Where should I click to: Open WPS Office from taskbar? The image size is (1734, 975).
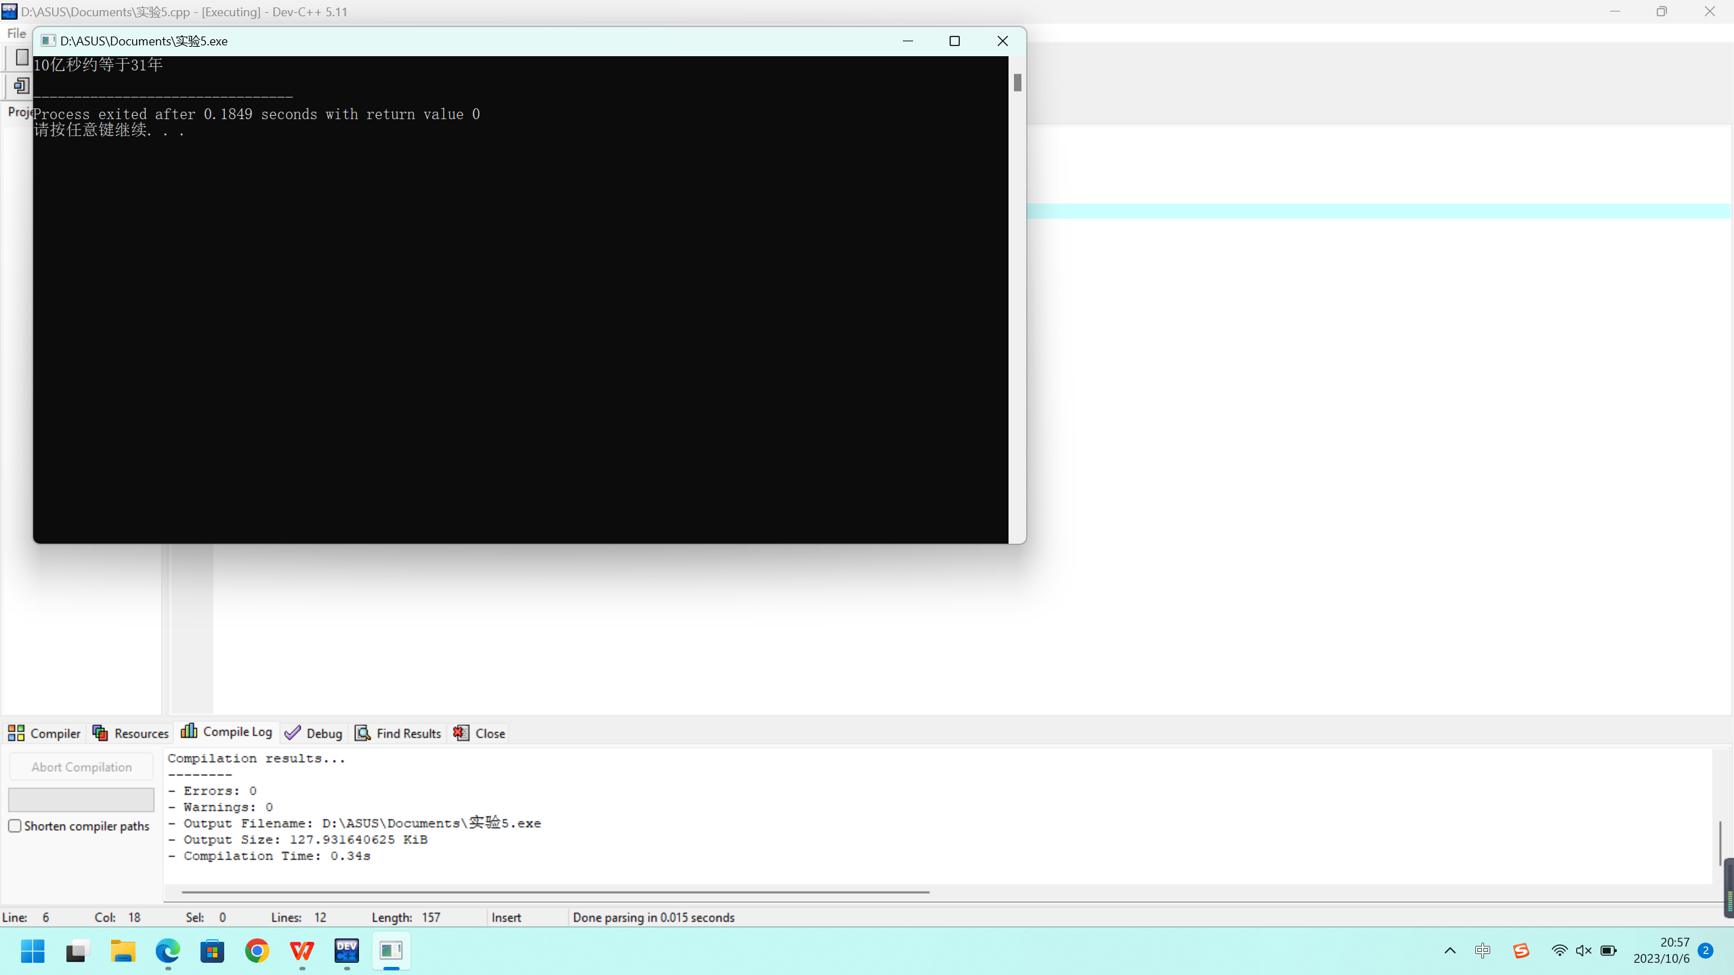302,951
